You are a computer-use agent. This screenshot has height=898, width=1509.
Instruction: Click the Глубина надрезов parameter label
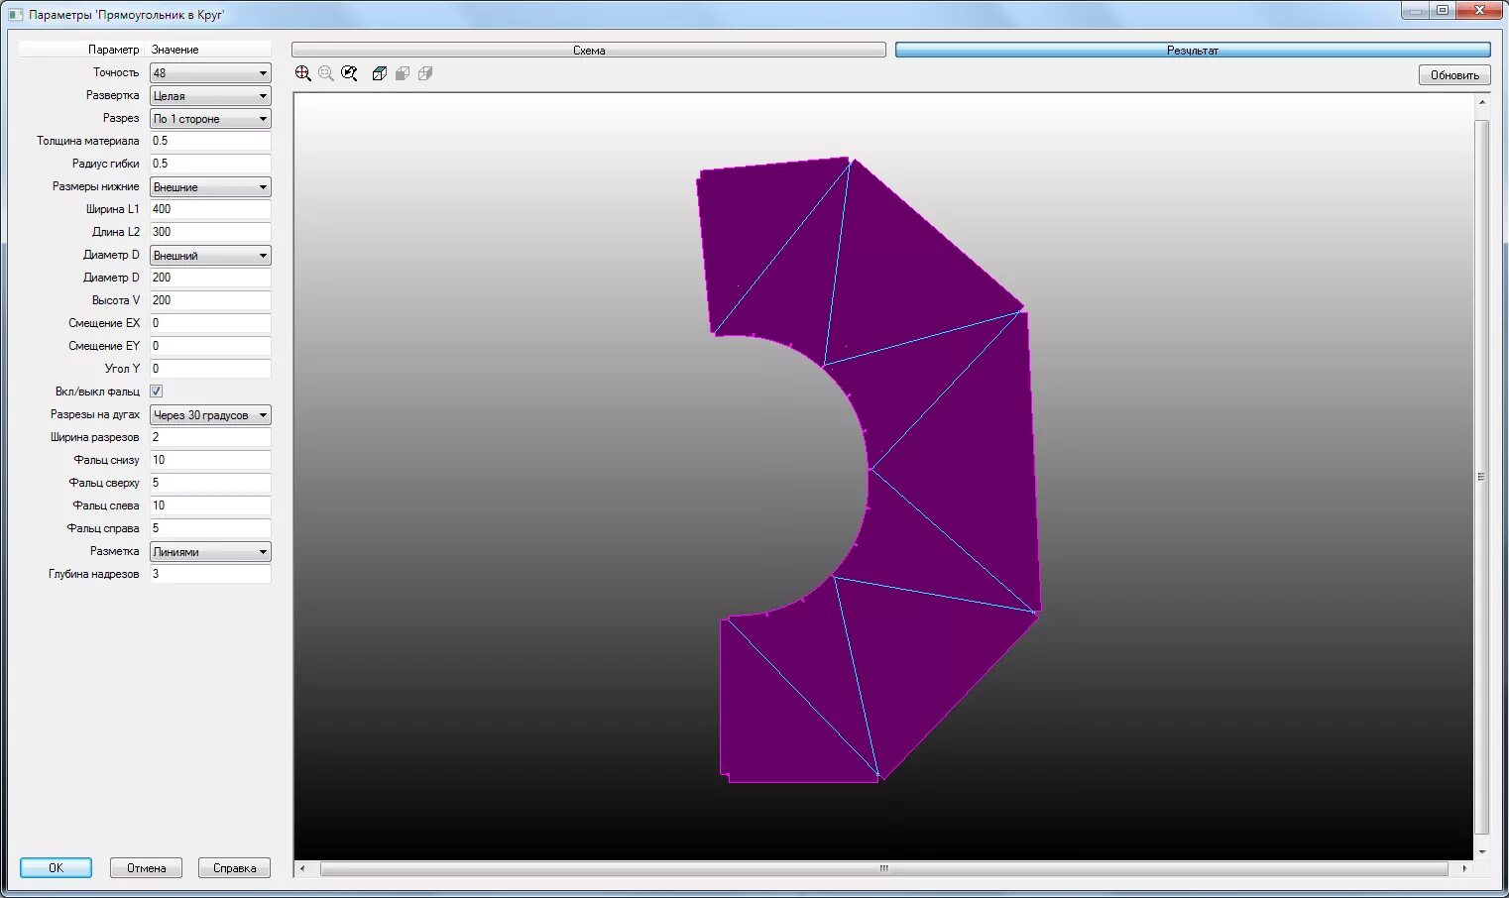click(94, 574)
